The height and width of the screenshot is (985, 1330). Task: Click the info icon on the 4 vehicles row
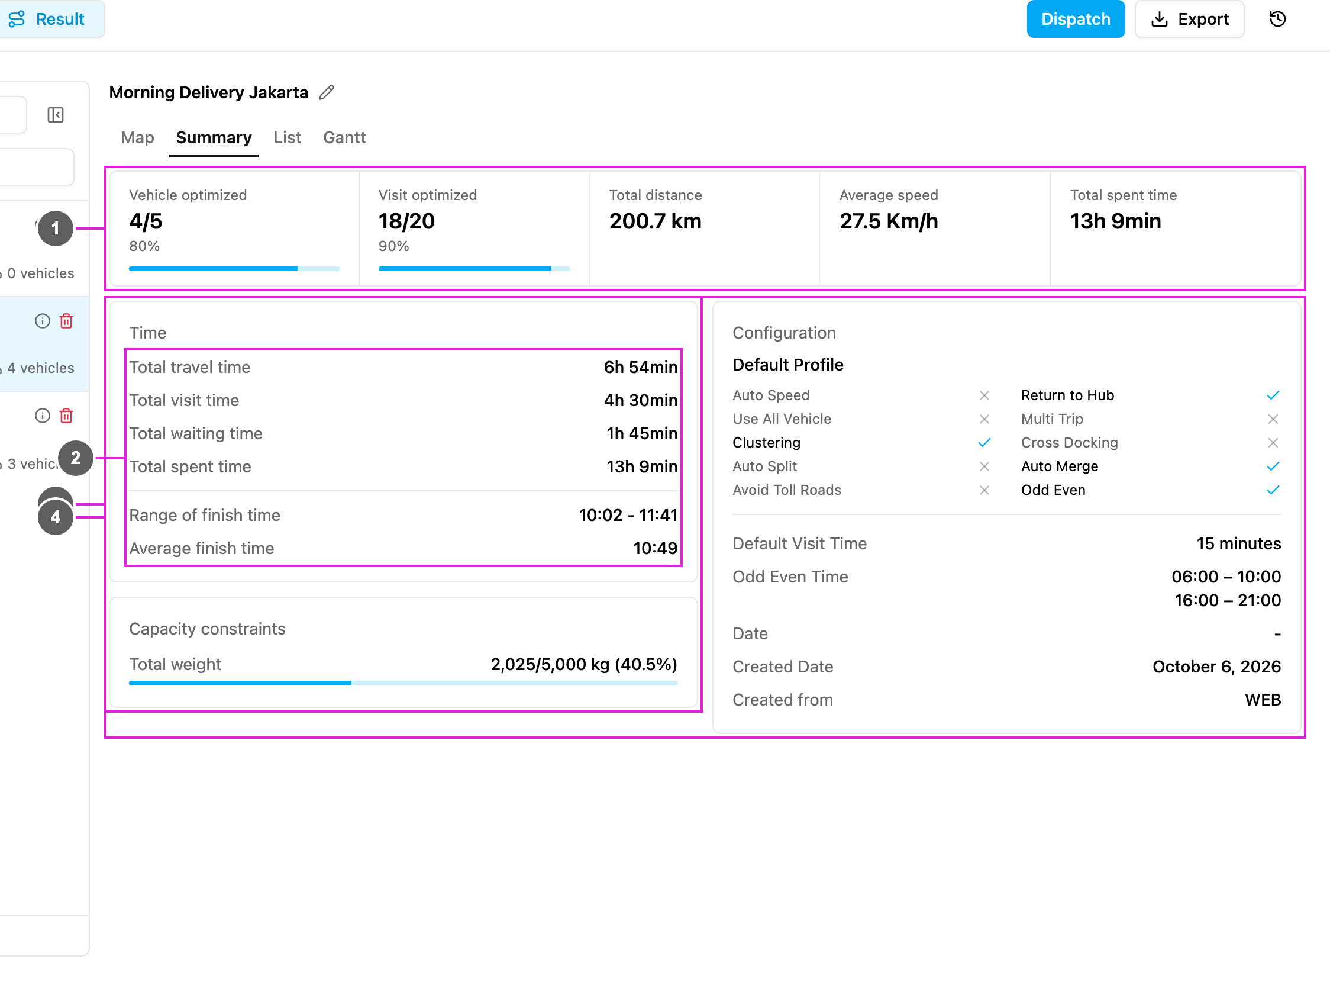43,321
